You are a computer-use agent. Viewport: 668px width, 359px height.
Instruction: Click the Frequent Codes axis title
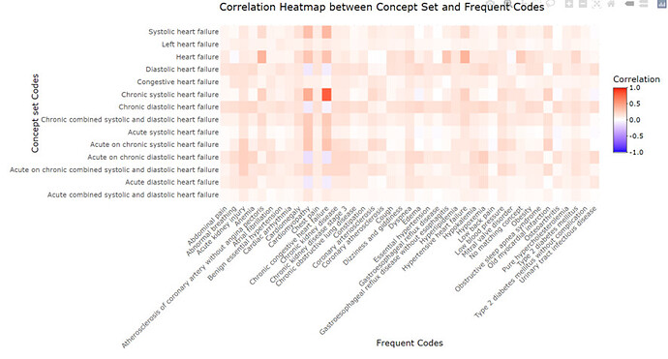pos(410,343)
